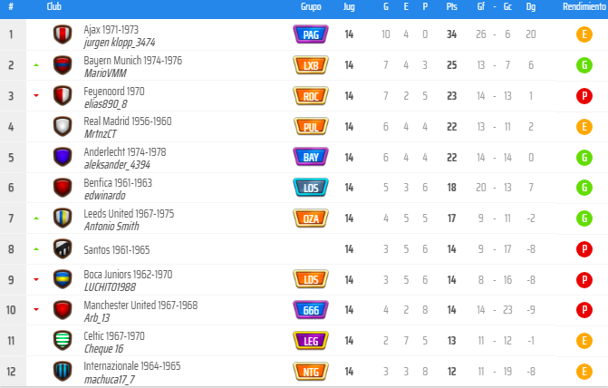Open the Manchester United 1967-1968 club link
The height and width of the screenshot is (388, 608).
point(140,305)
